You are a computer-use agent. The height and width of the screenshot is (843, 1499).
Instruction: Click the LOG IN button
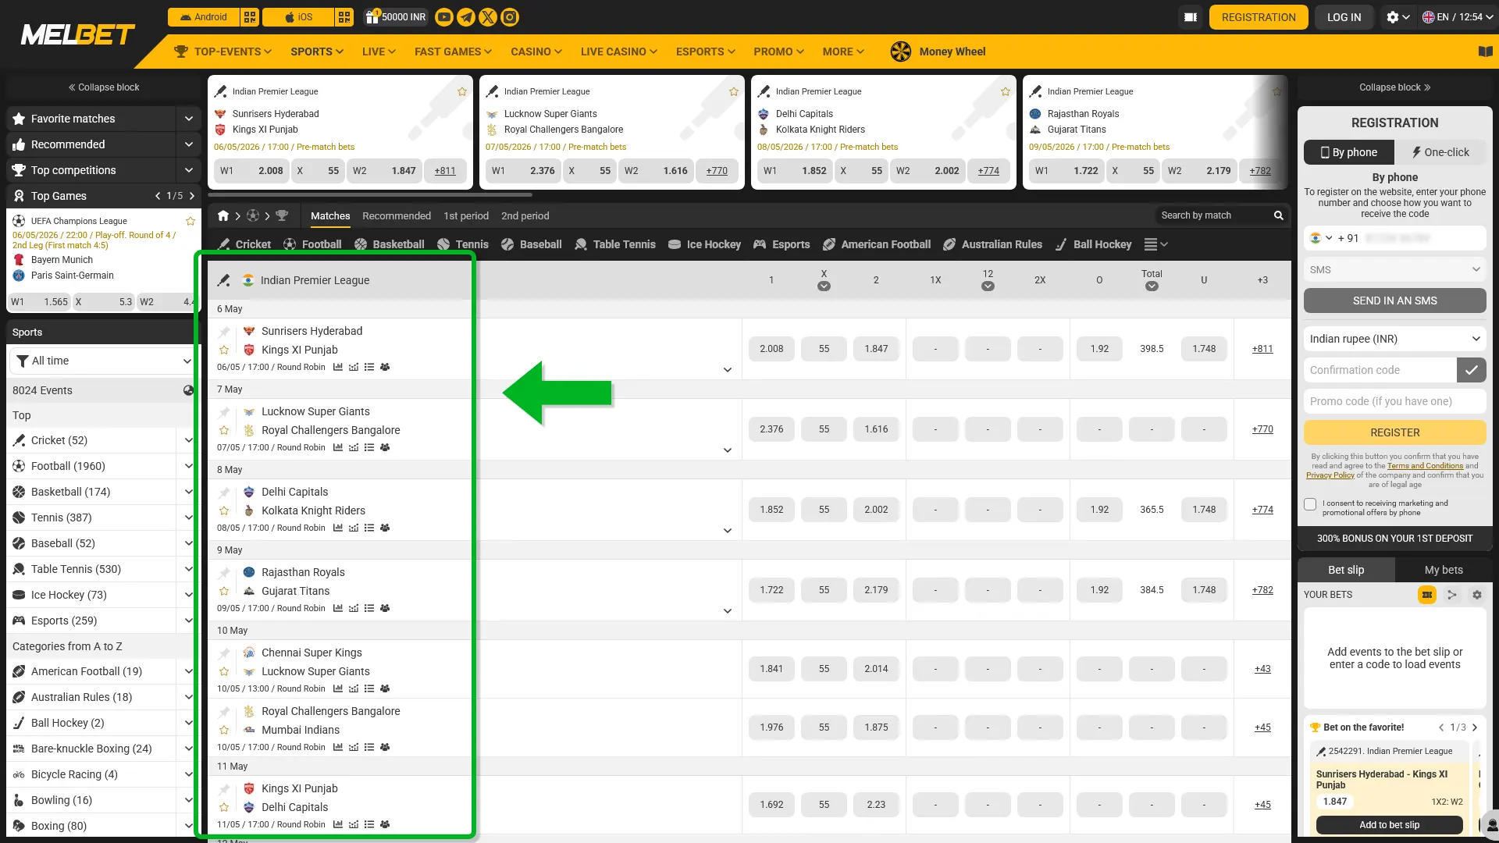[1344, 17]
